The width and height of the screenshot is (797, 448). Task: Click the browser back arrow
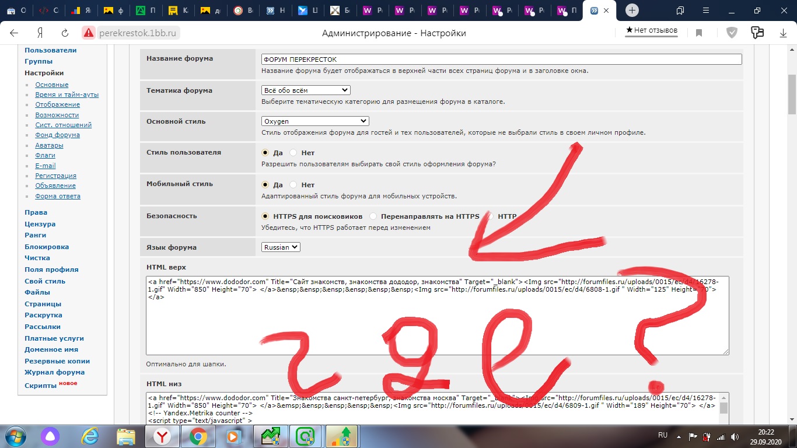pyautogui.click(x=14, y=33)
